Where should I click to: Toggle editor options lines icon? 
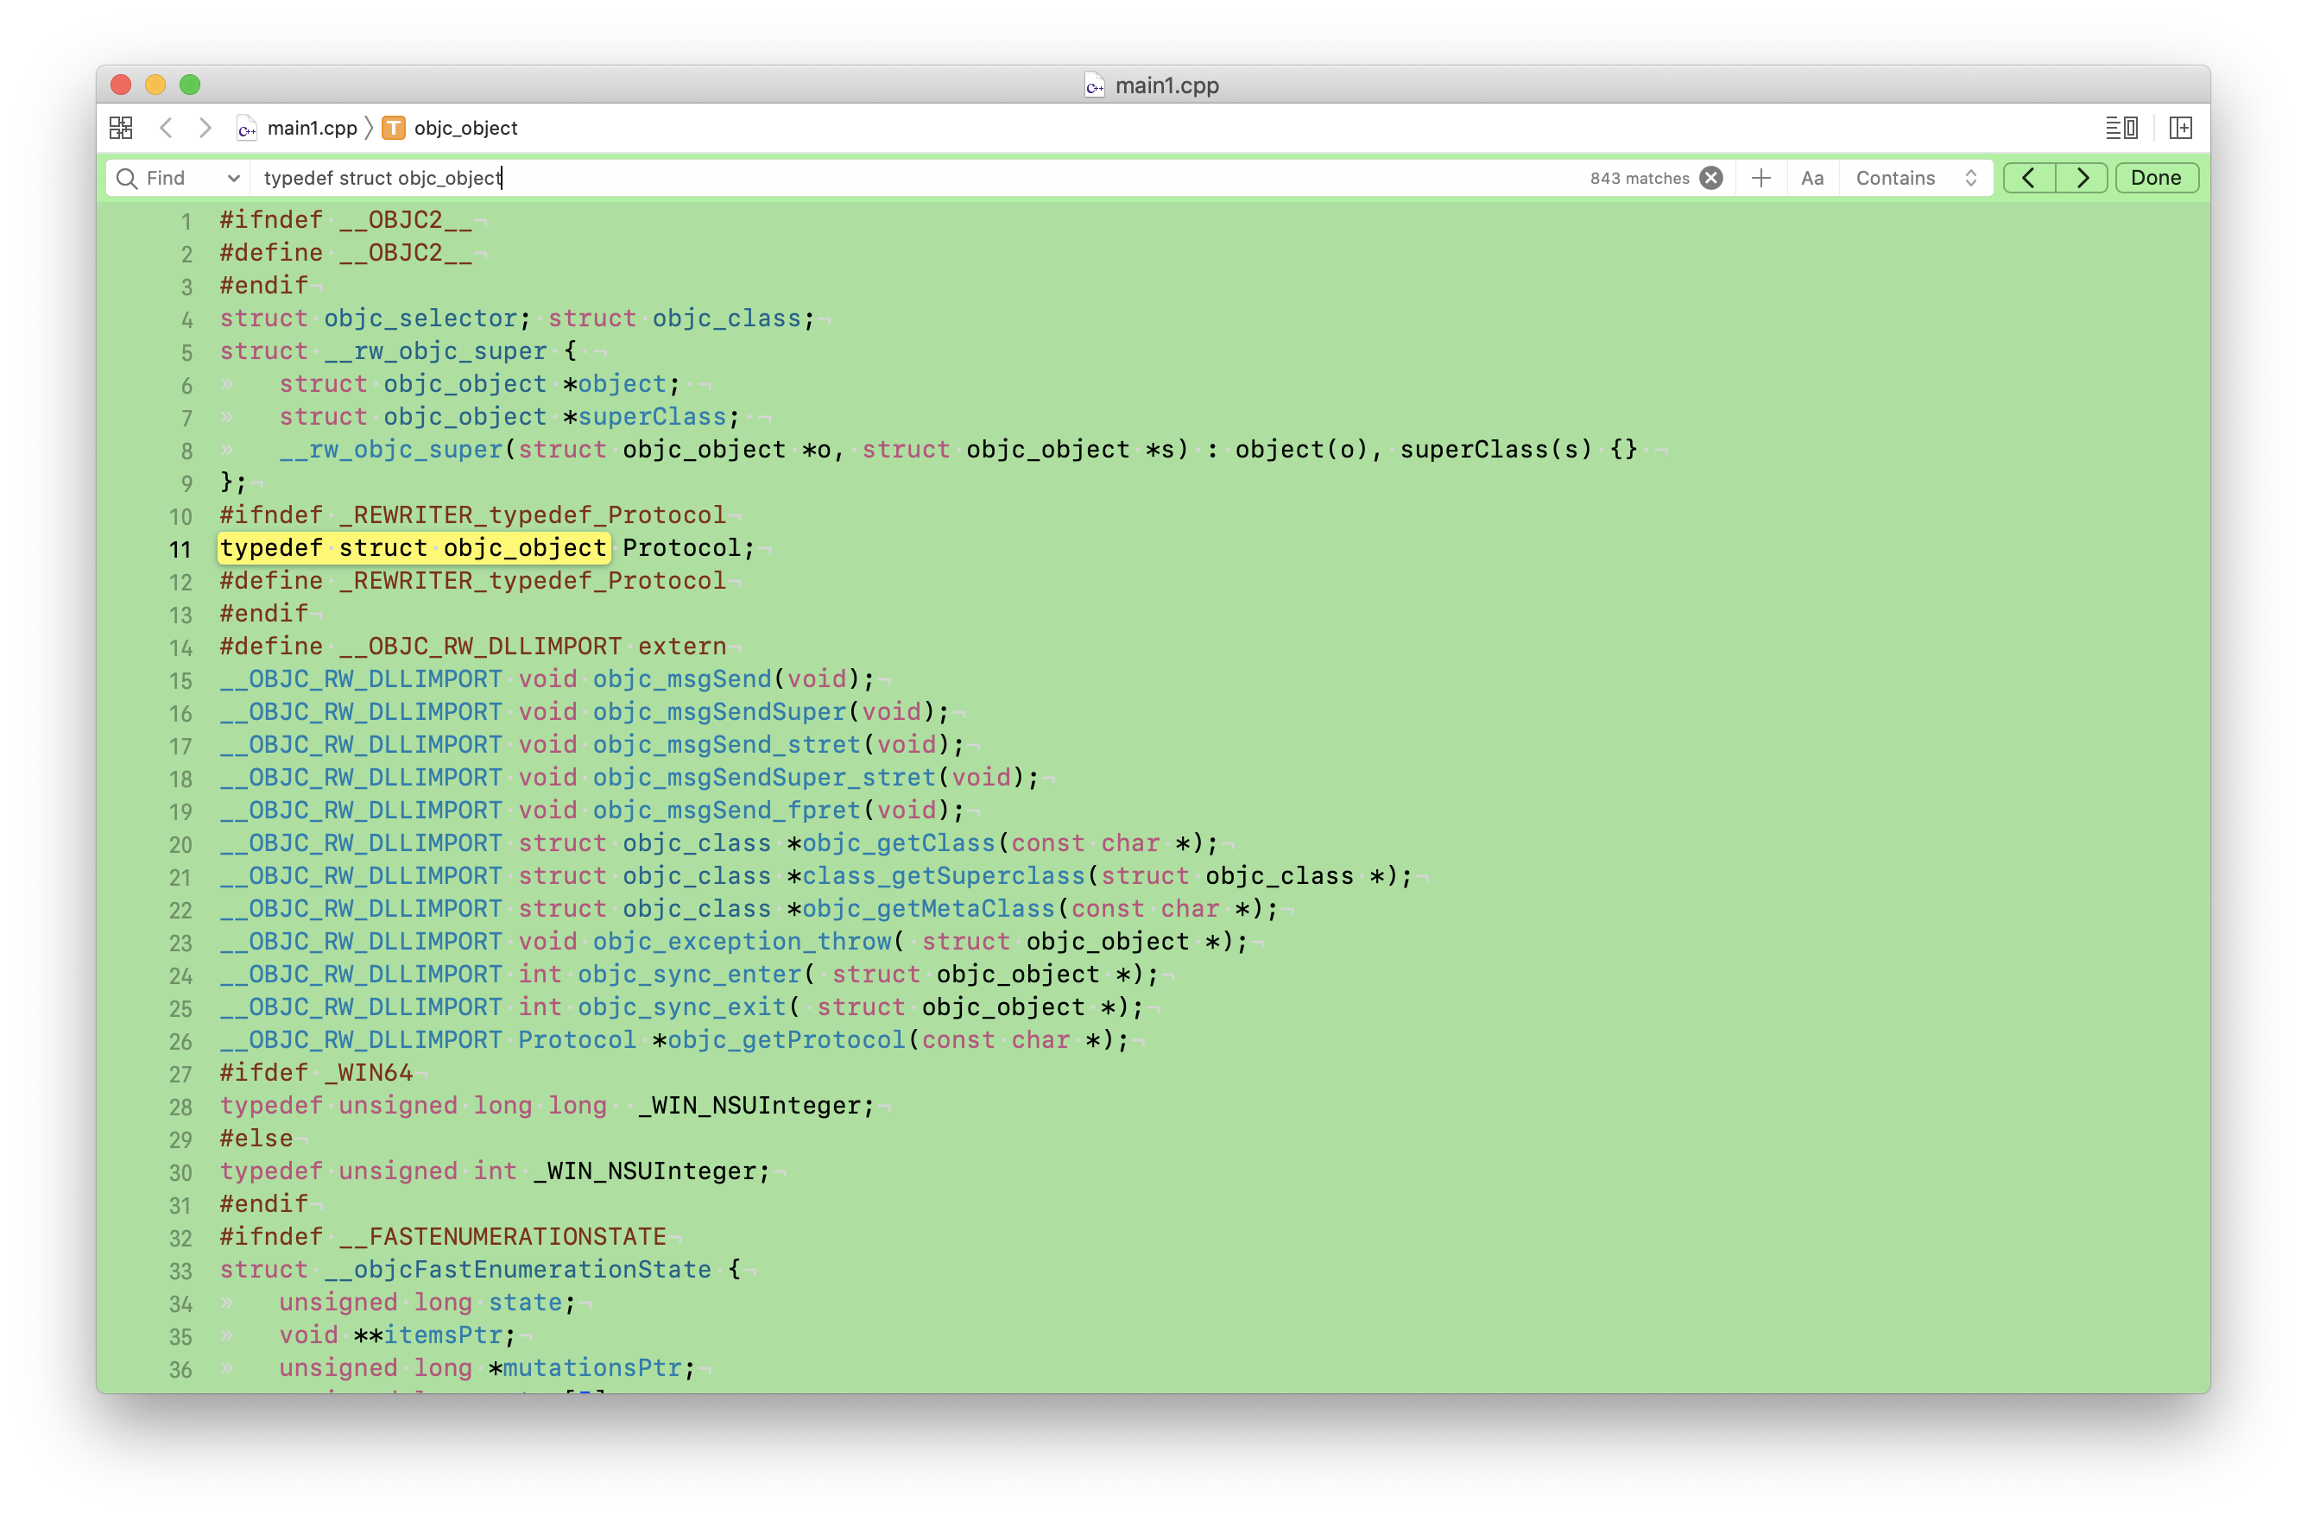pyautogui.click(x=2121, y=128)
